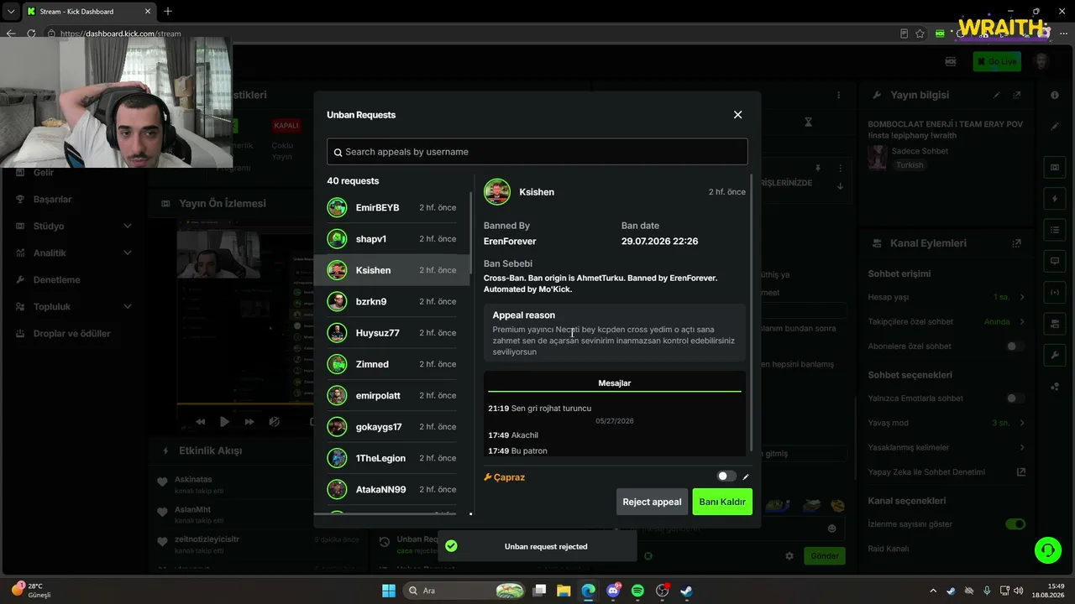This screenshot has width=1075, height=604.
Task: Open gokaygs17 unban request
Action: pyautogui.click(x=392, y=427)
